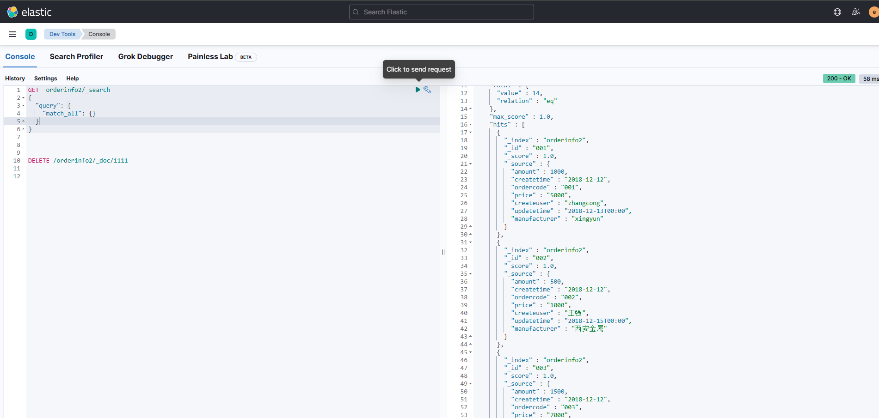This screenshot has height=418, width=879.
Task: Open the Painless Lab tab
Action: 210,56
